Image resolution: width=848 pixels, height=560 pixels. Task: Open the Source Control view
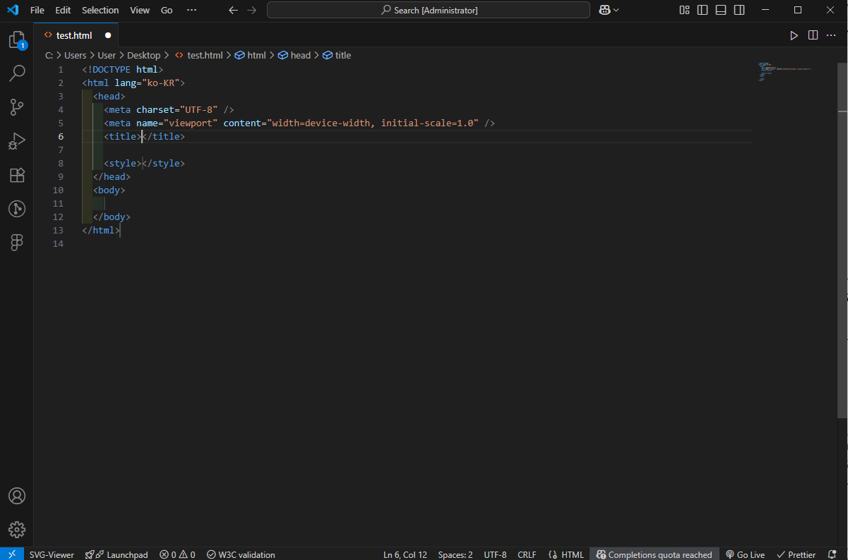click(17, 107)
